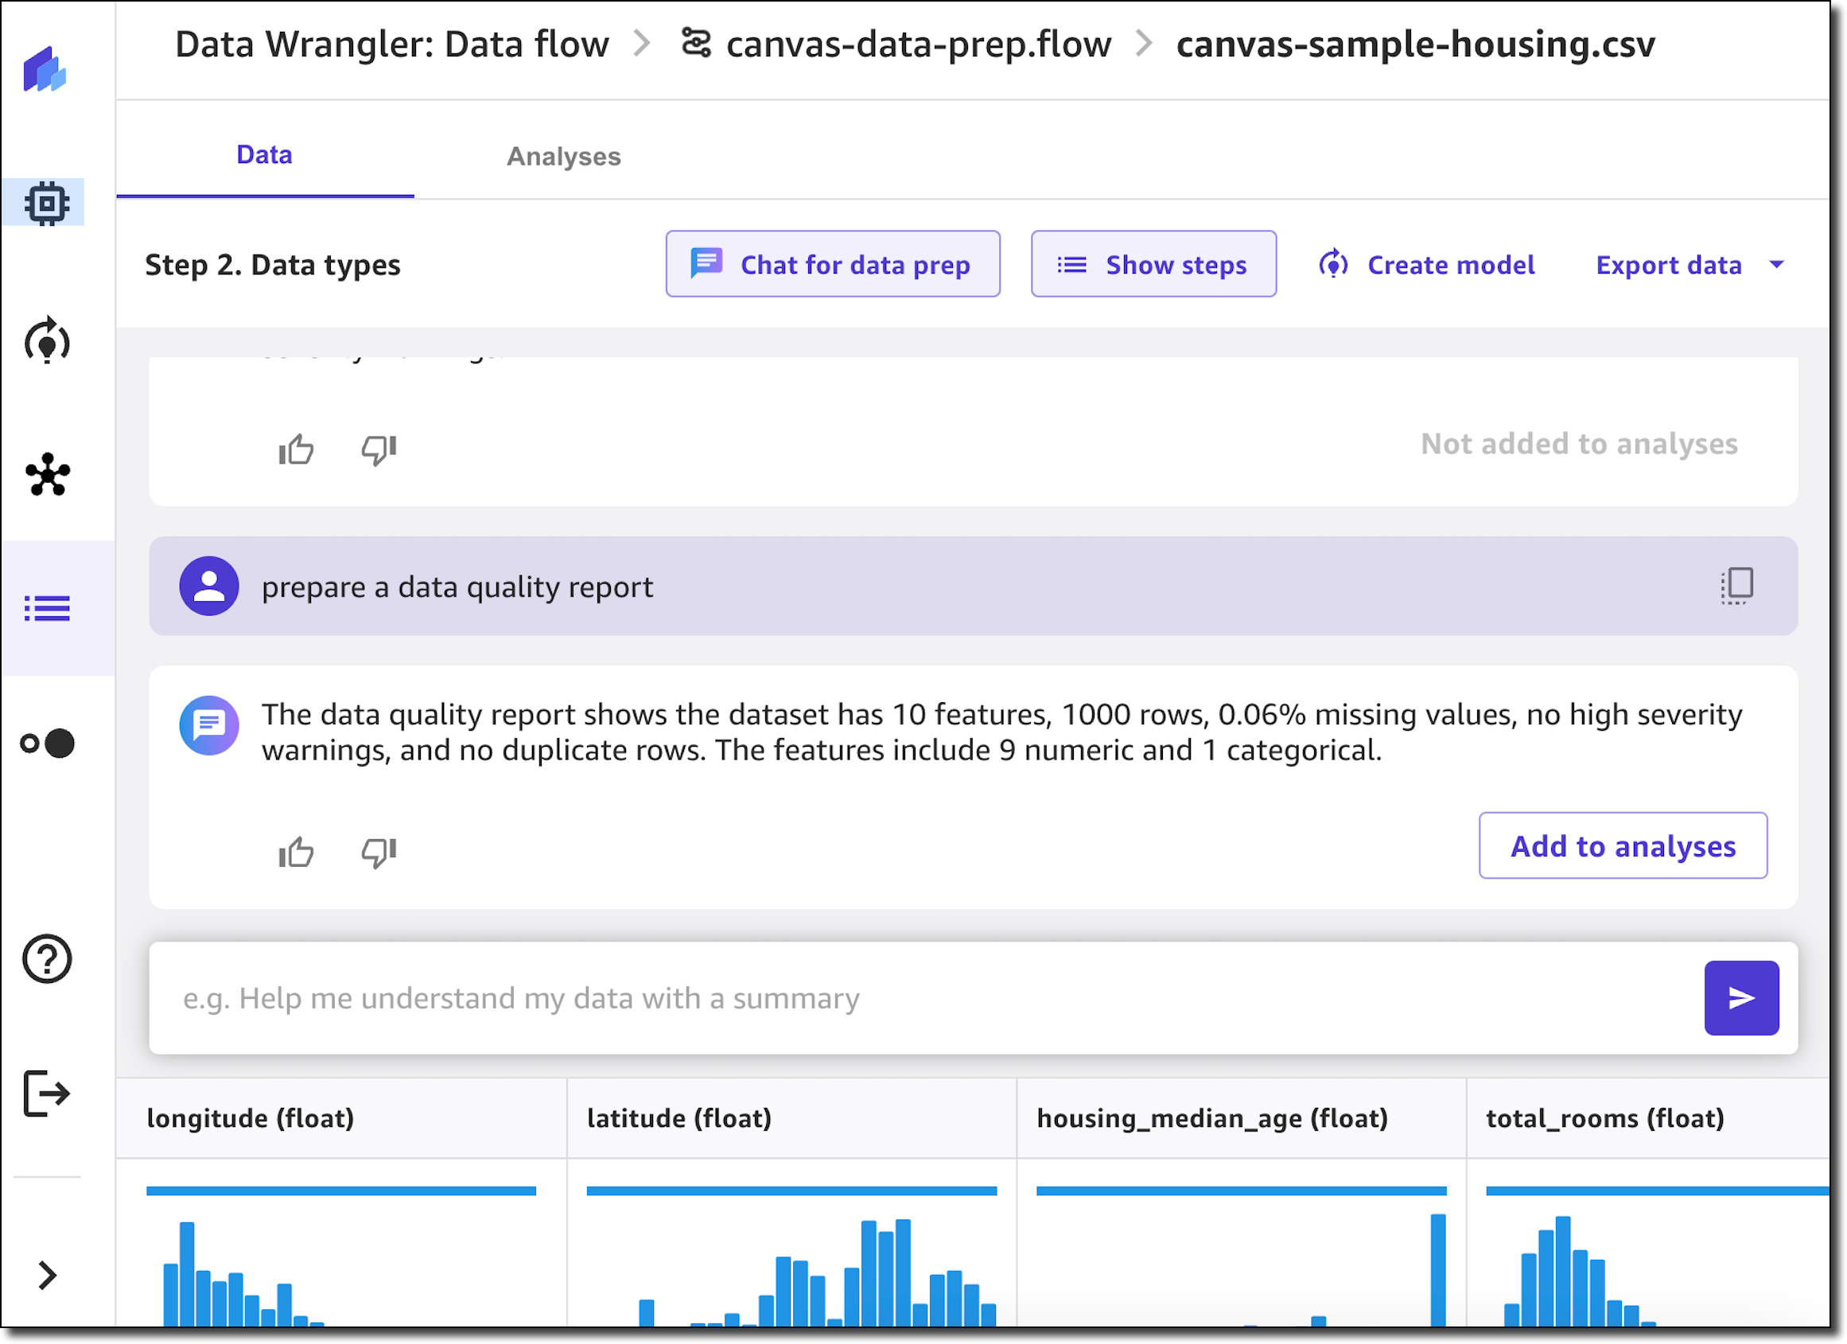Thumbs down the data quality report response
Viewport: 1847px width, 1344px height.
379,853
